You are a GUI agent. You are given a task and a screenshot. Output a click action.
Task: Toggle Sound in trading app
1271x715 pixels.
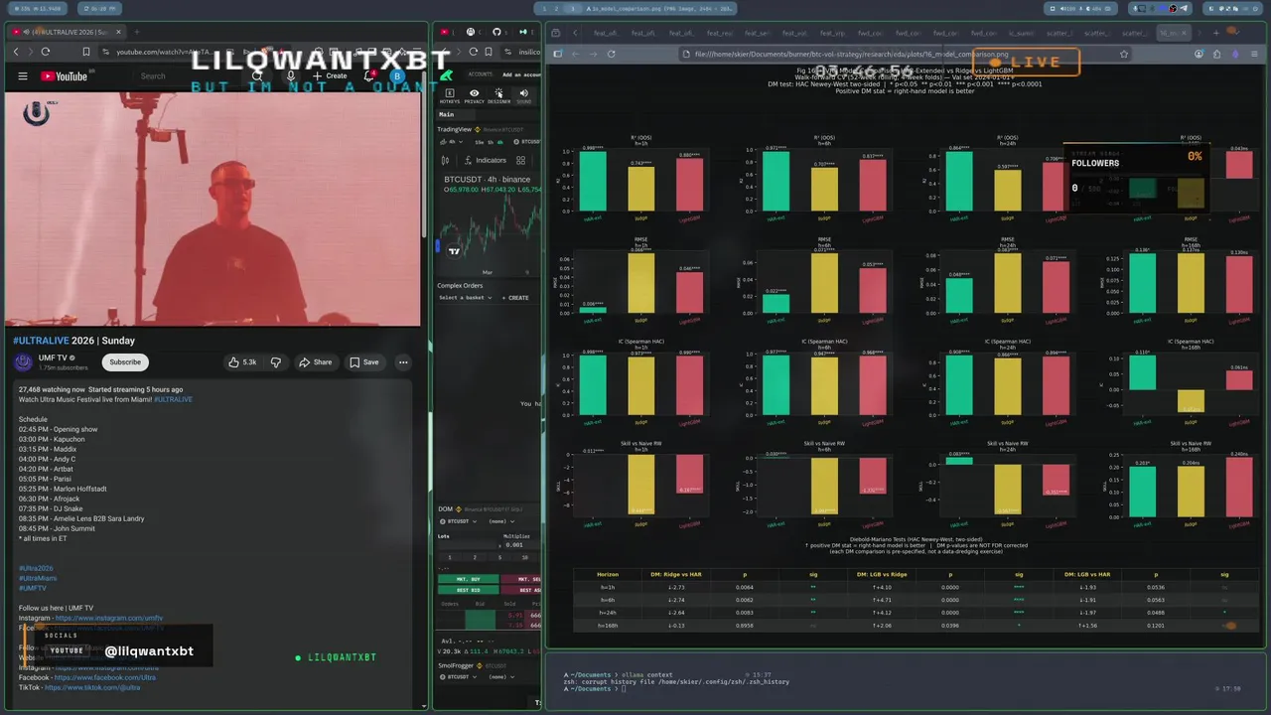(x=523, y=96)
